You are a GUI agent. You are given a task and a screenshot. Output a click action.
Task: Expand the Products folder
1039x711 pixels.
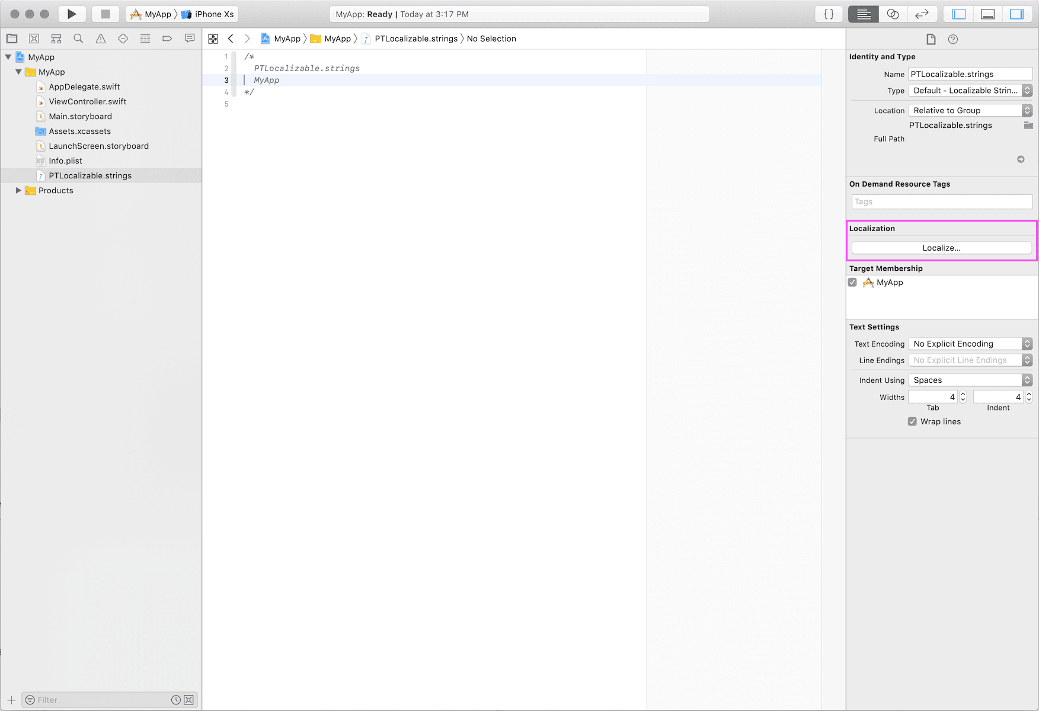pos(18,190)
